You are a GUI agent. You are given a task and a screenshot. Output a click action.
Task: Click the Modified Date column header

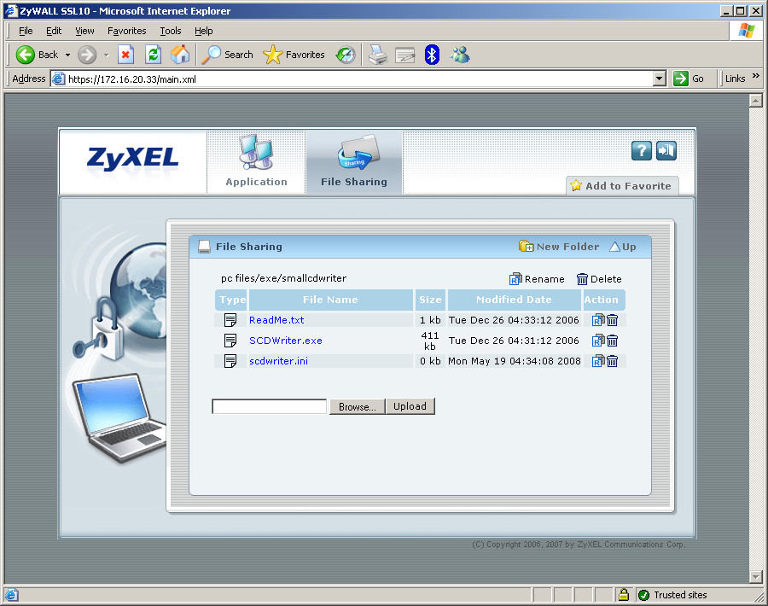515,300
